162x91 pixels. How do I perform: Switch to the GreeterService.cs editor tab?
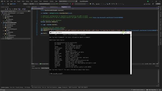(54, 7)
